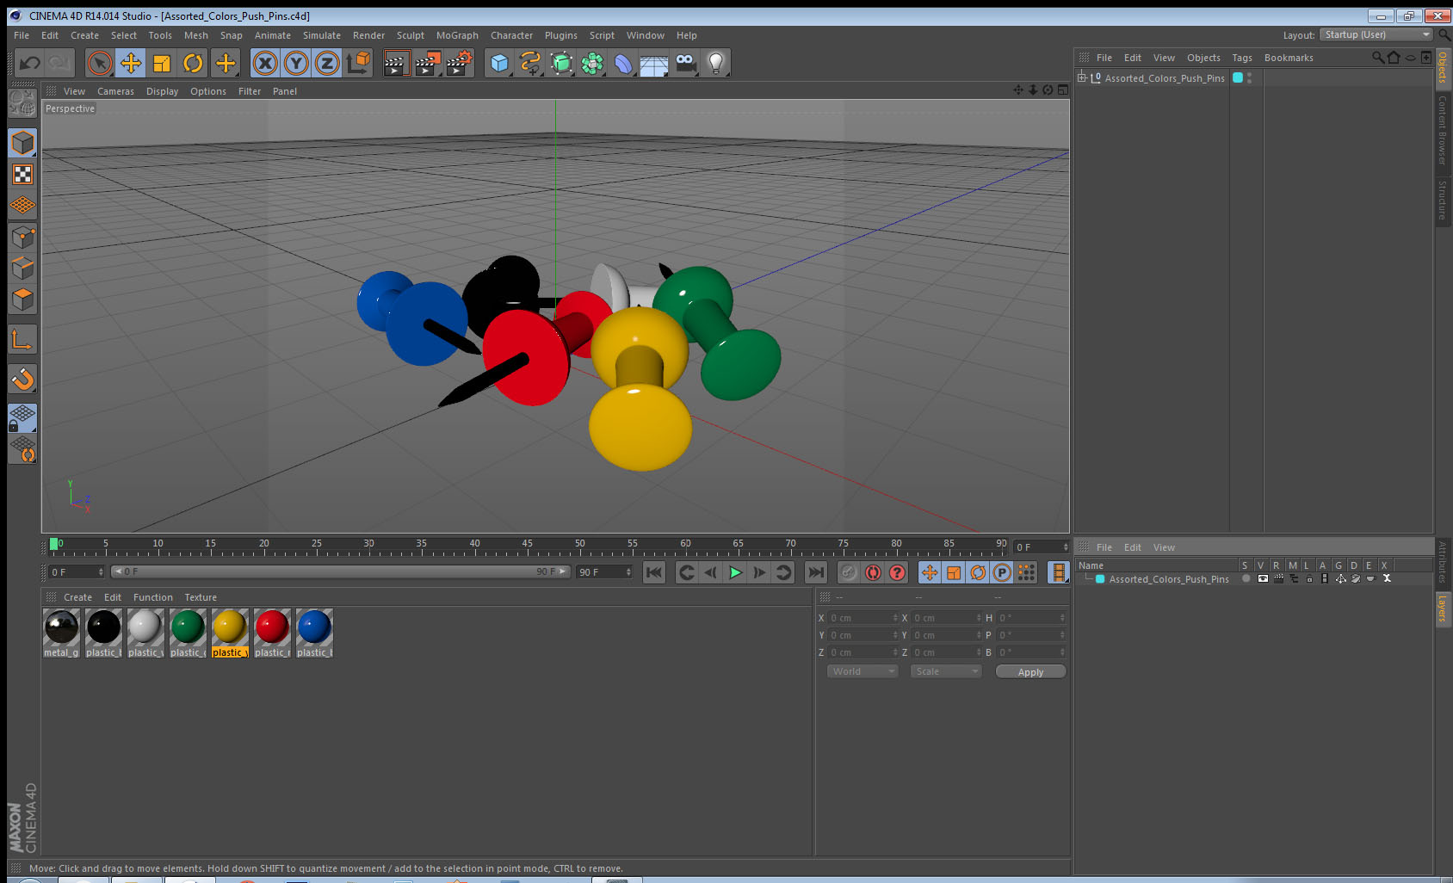
Task: Switch to the Content Browser side tab
Action: [x=1443, y=130]
